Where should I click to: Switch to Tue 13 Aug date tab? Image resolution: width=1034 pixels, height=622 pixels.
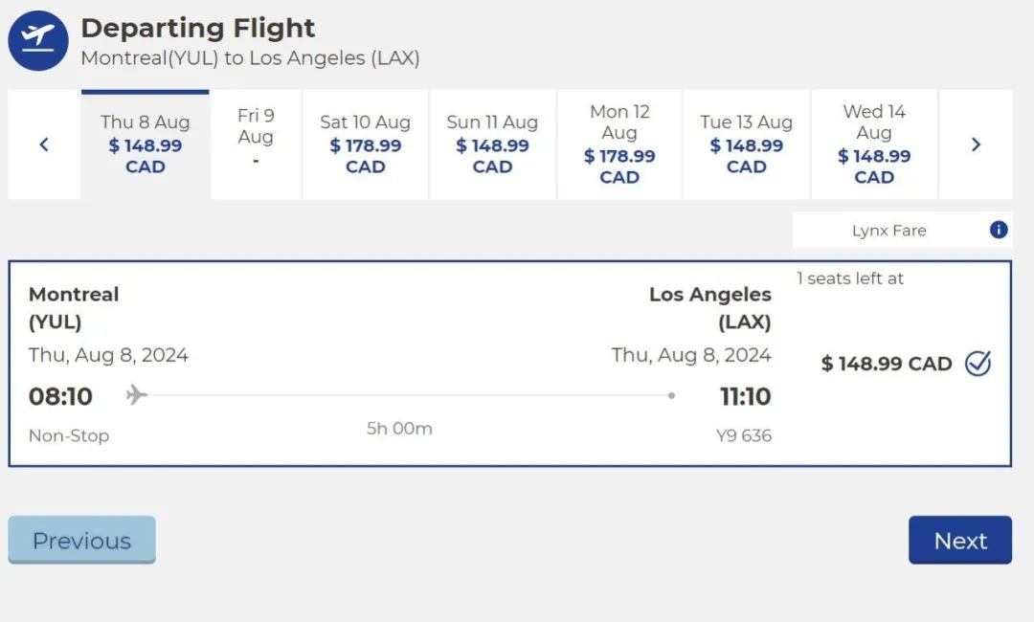[747, 144]
